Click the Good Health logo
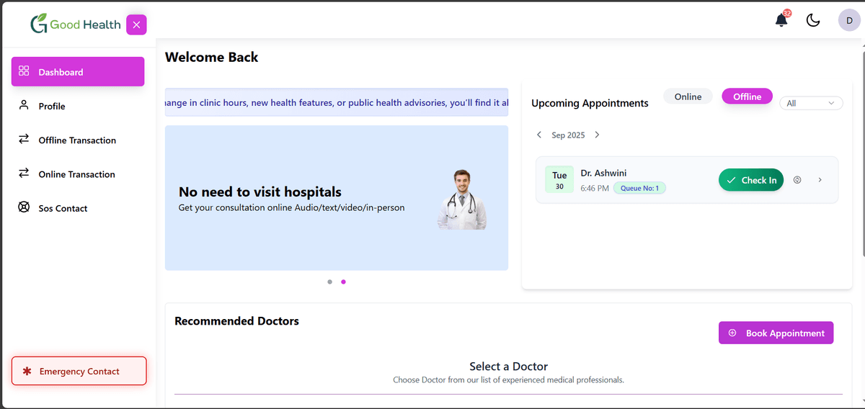The width and height of the screenshot is (865, 409). [x=76, y=24]
